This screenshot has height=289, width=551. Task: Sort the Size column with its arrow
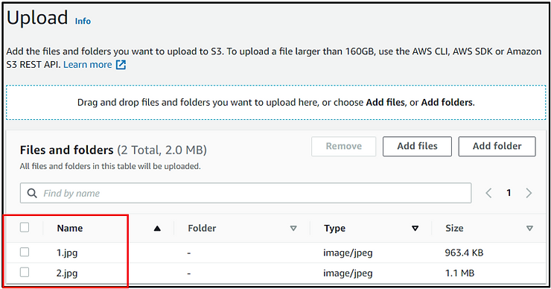click(x=529, y=229)
